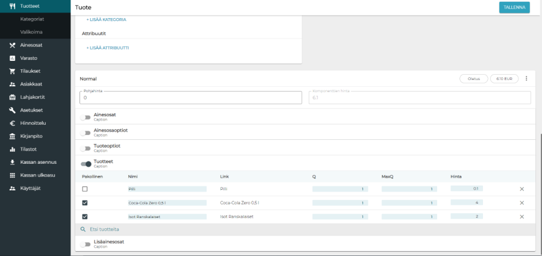Screen dimensions: 542x256
Task: Delete the Isot Ranskalaiset product row
Action: point(522,217)
